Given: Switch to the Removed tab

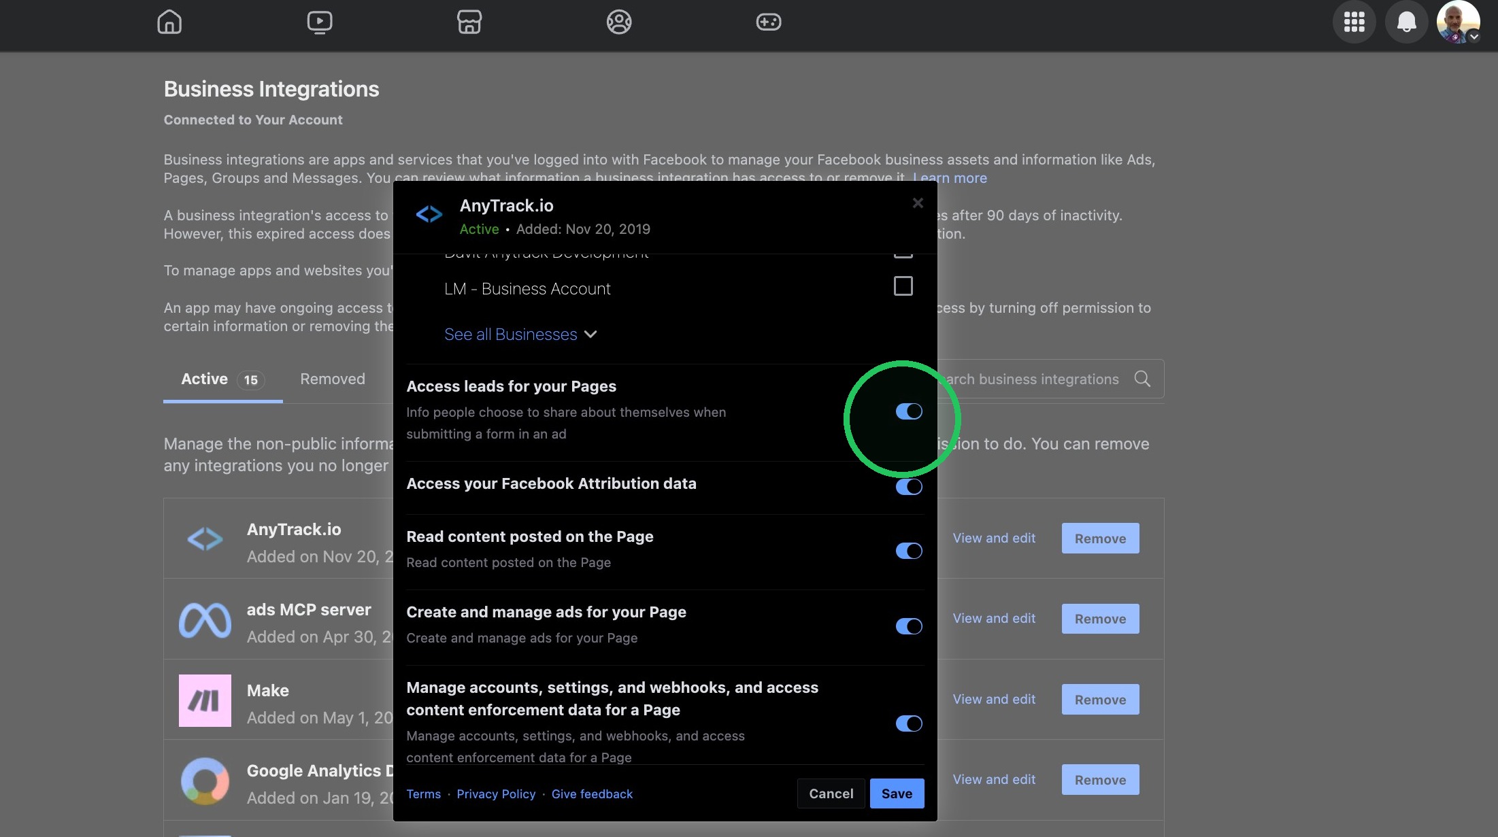Looking at the screenshot, I should [333, 379].
